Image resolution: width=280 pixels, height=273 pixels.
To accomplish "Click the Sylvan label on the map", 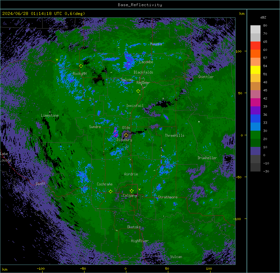I will coord(127,79).
